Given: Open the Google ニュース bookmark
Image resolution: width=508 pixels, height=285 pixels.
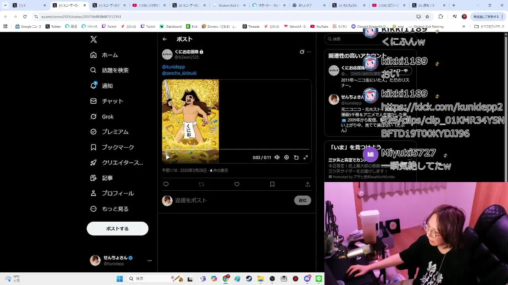Looking at the screenshot, I should click(28, 27).
